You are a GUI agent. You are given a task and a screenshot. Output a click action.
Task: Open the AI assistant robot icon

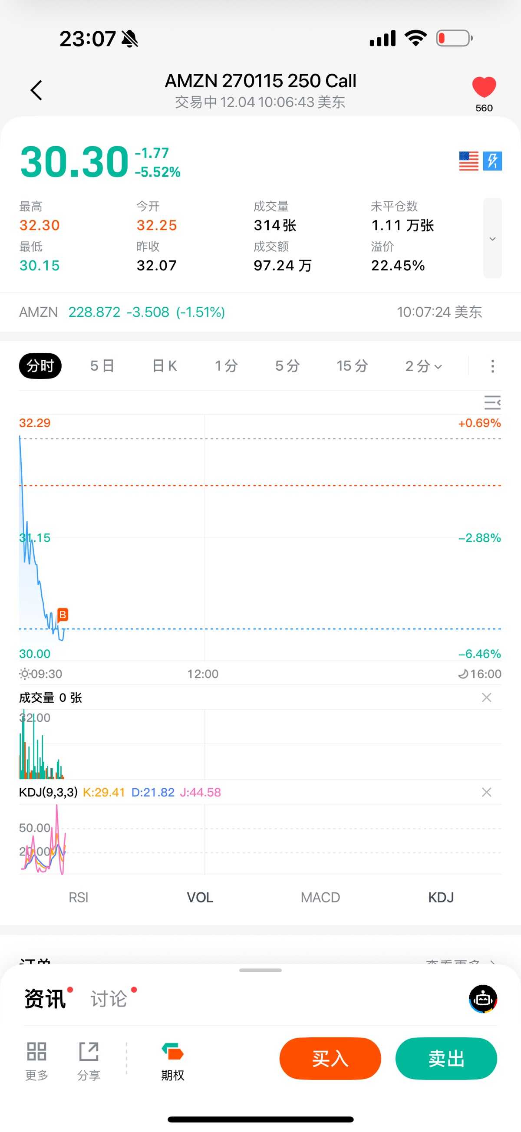click(483, 999)
